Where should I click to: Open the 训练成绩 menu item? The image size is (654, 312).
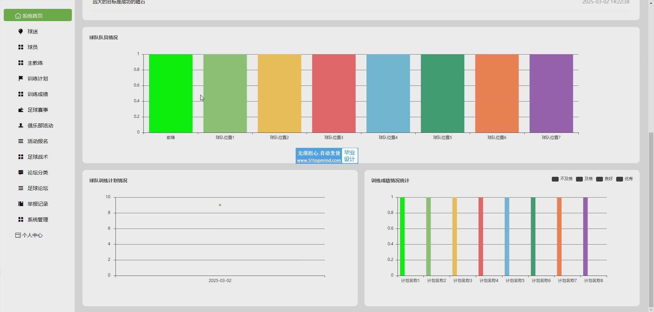(x=37, y=94)
